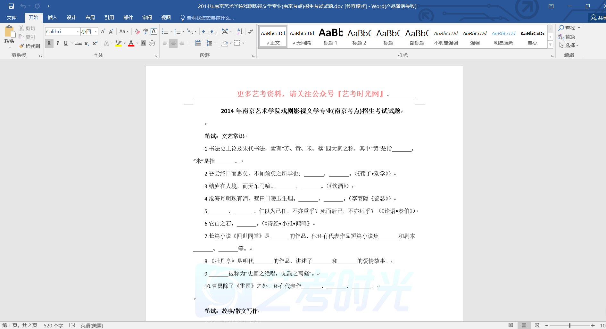This screenshot has width=606, height=329.
Task: Toggle italic formatting
Action: tap(58, 43)
